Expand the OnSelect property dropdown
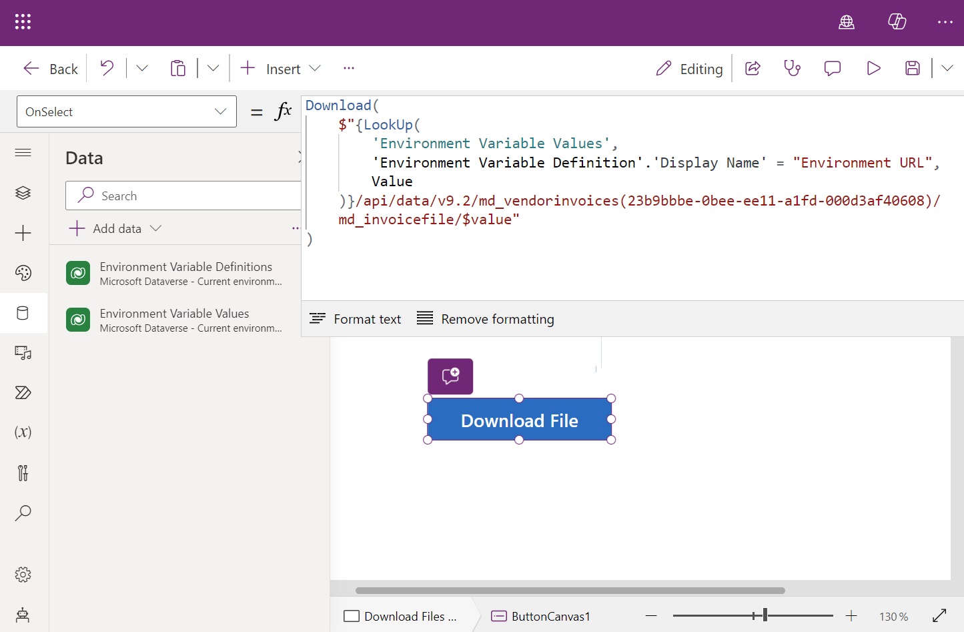The height and width of the screenshot is (632, 964). 220,111
